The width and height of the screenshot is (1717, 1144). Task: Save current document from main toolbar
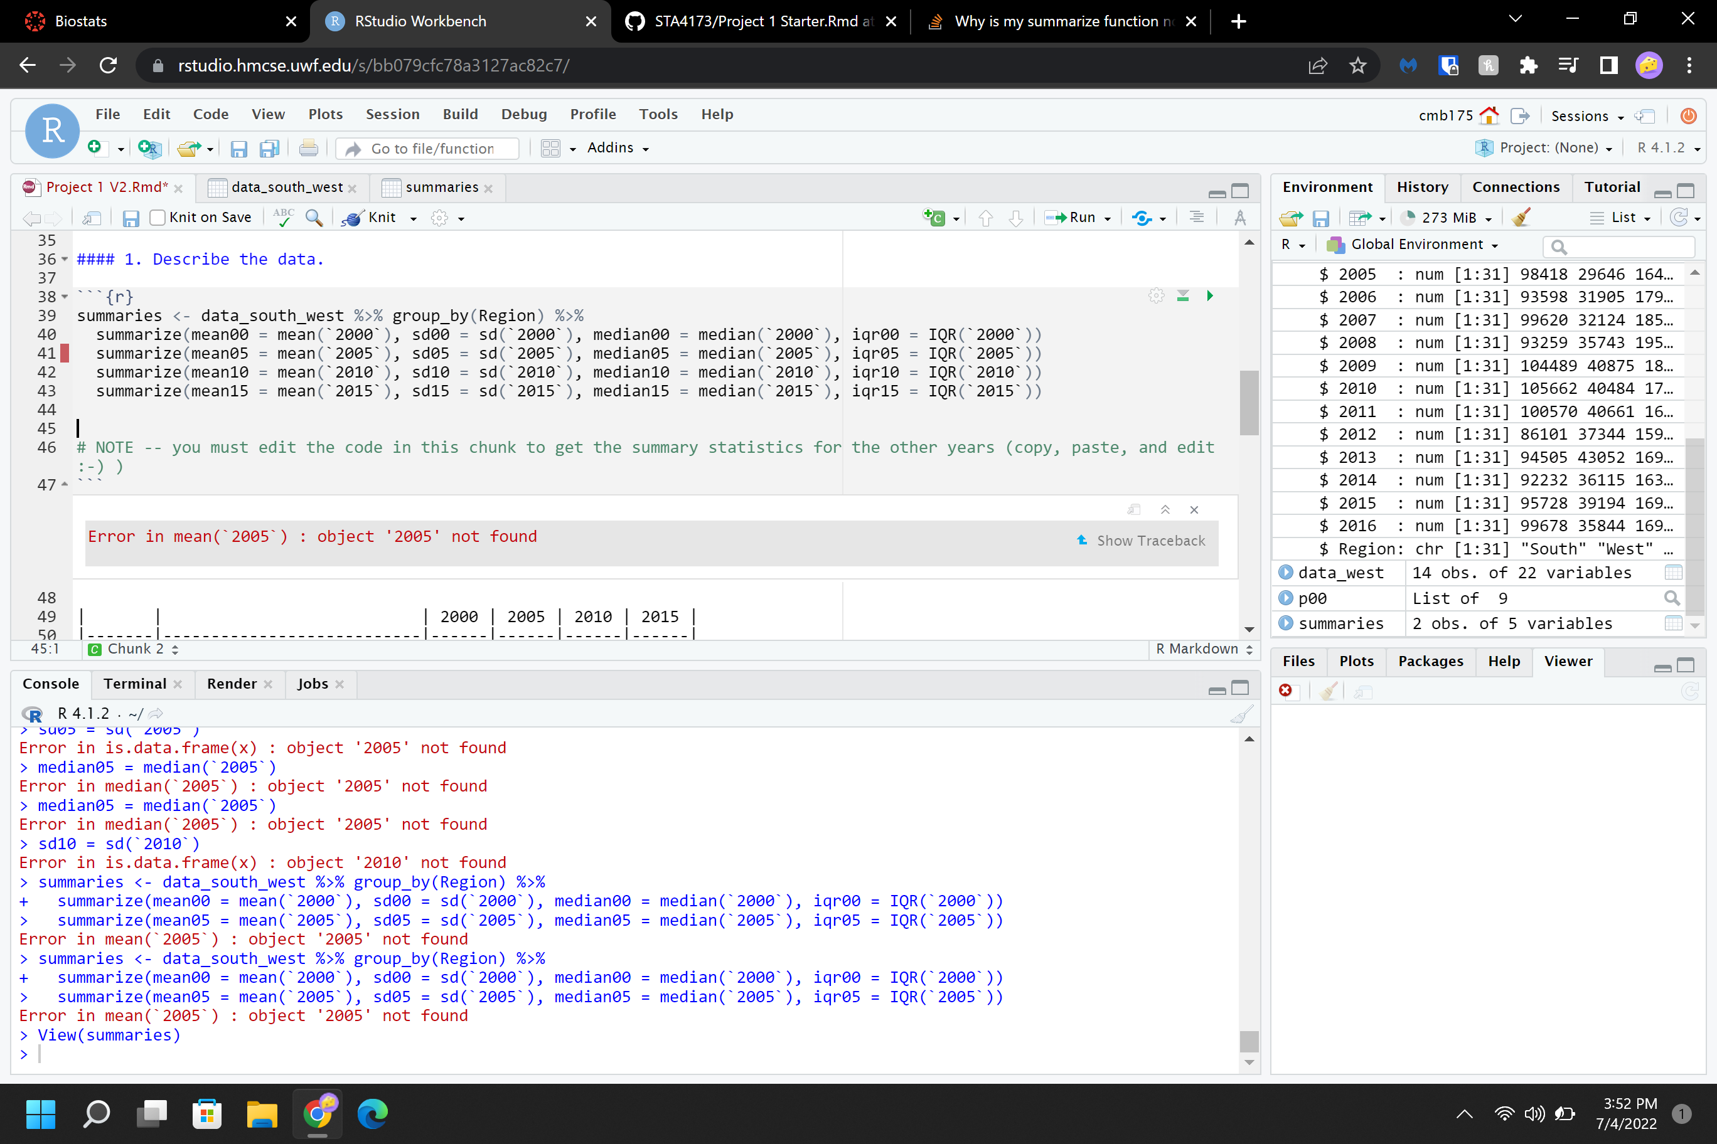[x=238, y=149]
